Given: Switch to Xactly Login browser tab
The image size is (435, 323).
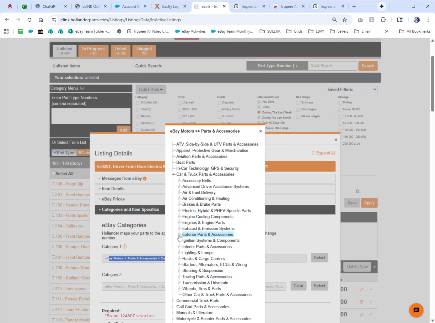Looking at the screenshot, I should (x=171, y=6).
